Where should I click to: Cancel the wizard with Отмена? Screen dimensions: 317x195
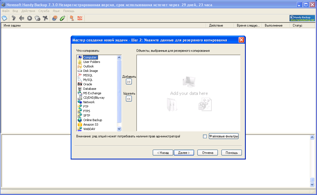208,153
